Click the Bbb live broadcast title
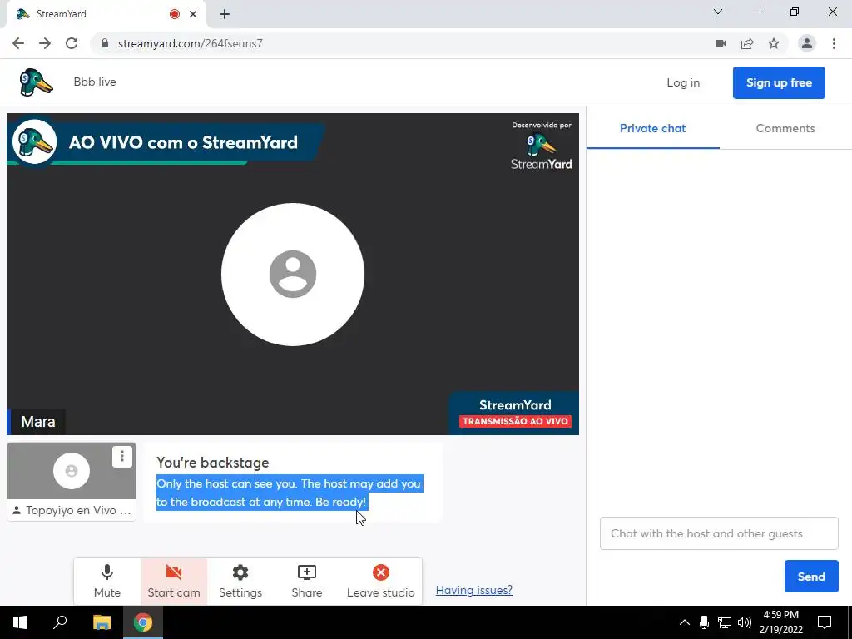 [95, 82]
